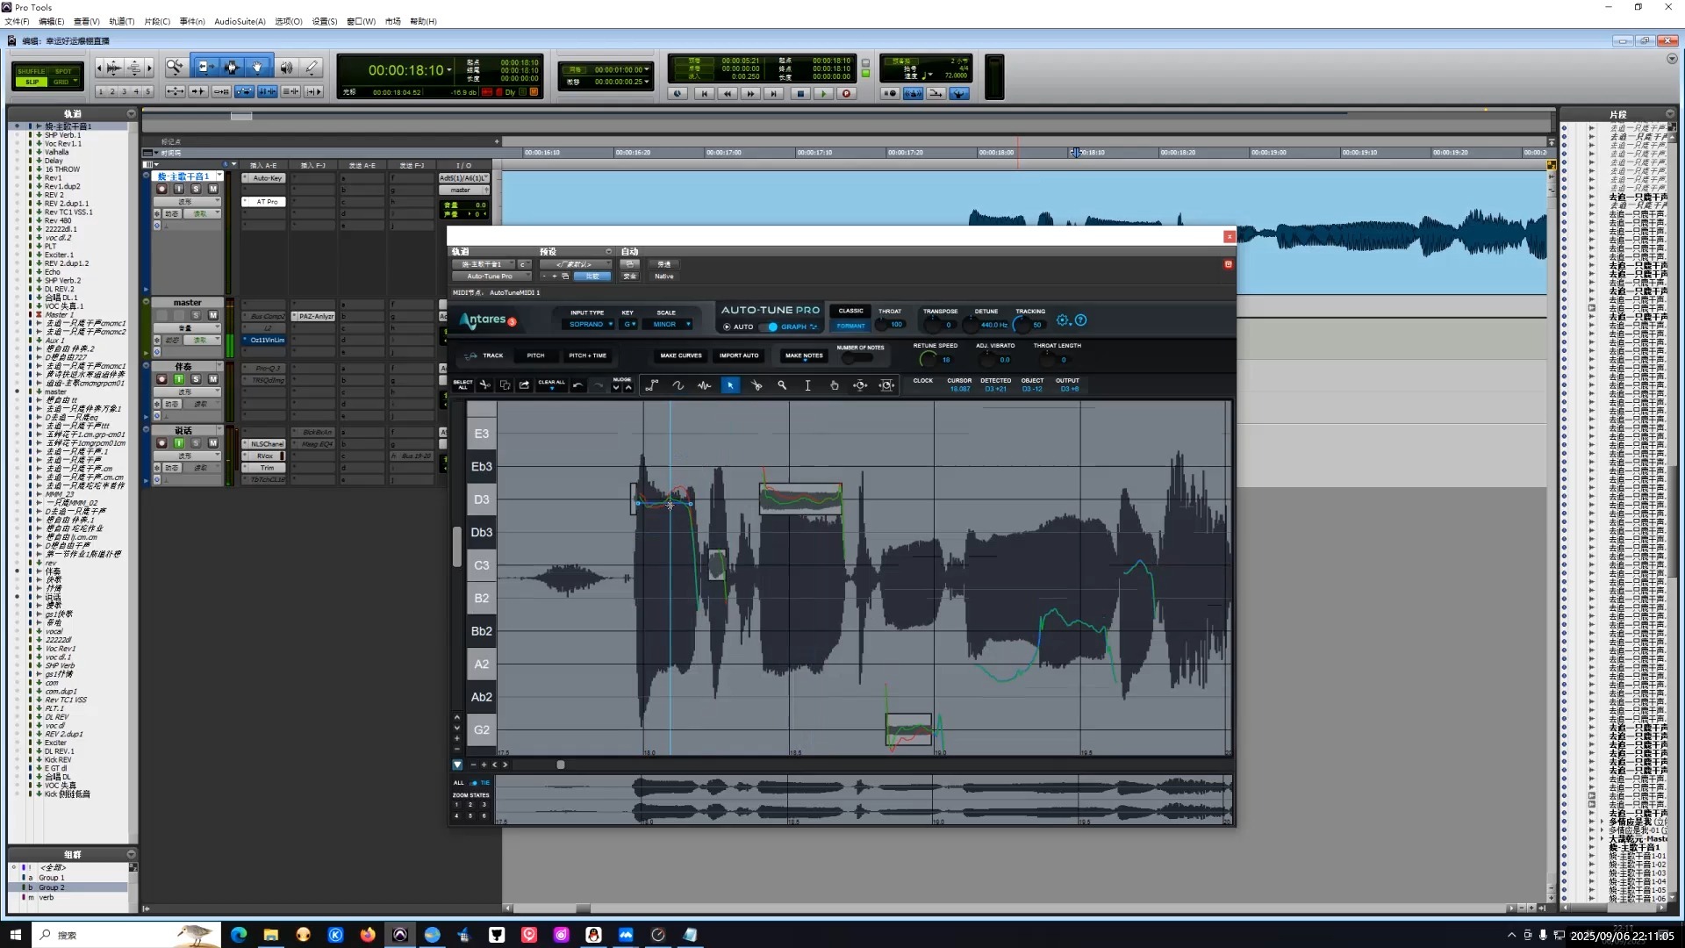Screen dimensions: 1685x948
Task: Toggle Solo on the 伴奏 track
Action: (x=196, y=379)
